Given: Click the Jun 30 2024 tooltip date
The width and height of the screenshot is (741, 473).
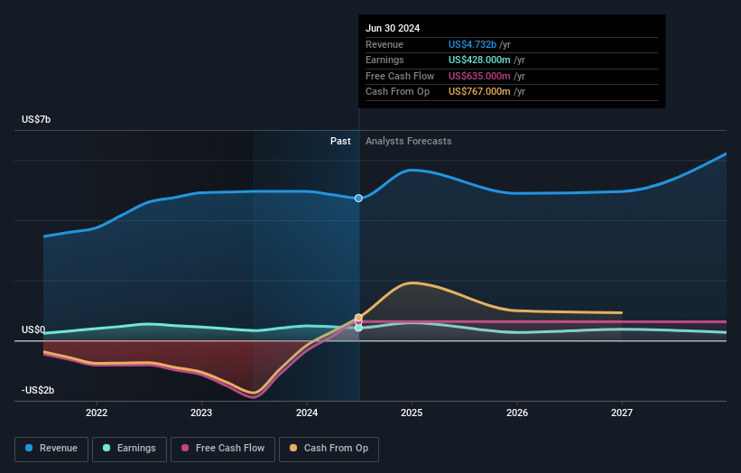Looking at the screenshot, I should 393,28.
